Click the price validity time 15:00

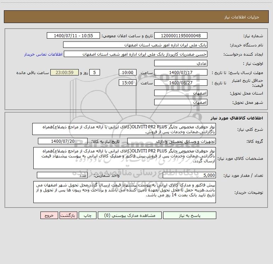click(127, 83)
